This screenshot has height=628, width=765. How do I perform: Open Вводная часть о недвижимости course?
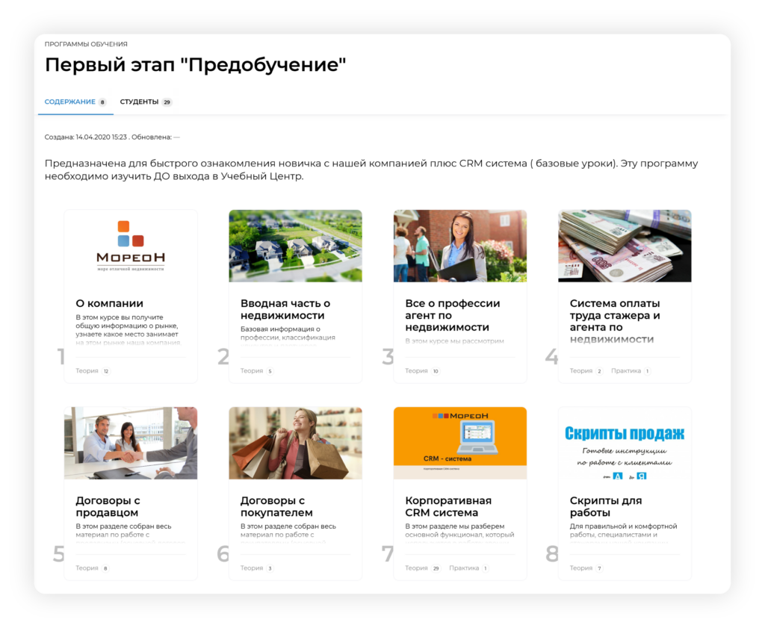click(285, 309)
